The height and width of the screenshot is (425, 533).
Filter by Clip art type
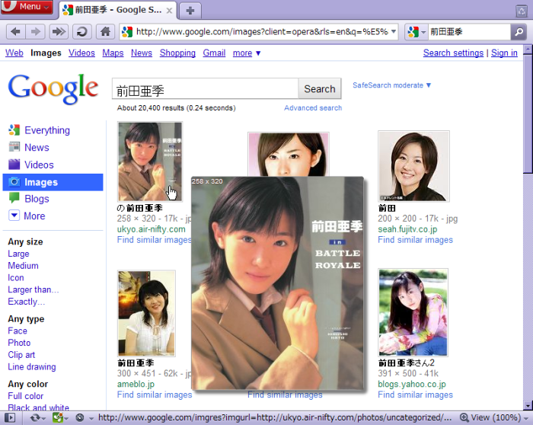coord(21,355)
